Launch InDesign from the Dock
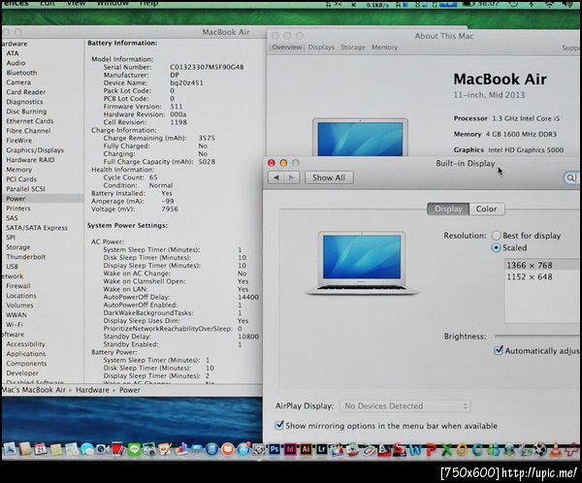 pos(289,449)
